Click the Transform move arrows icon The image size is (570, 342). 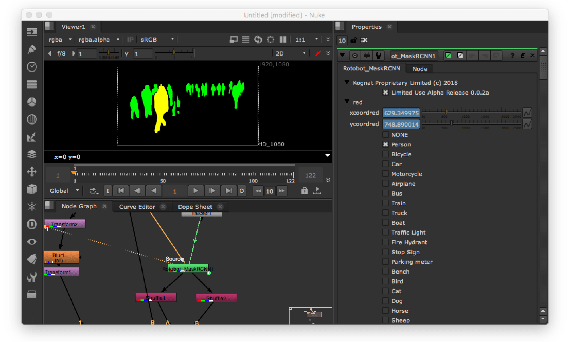click(32, 172)
